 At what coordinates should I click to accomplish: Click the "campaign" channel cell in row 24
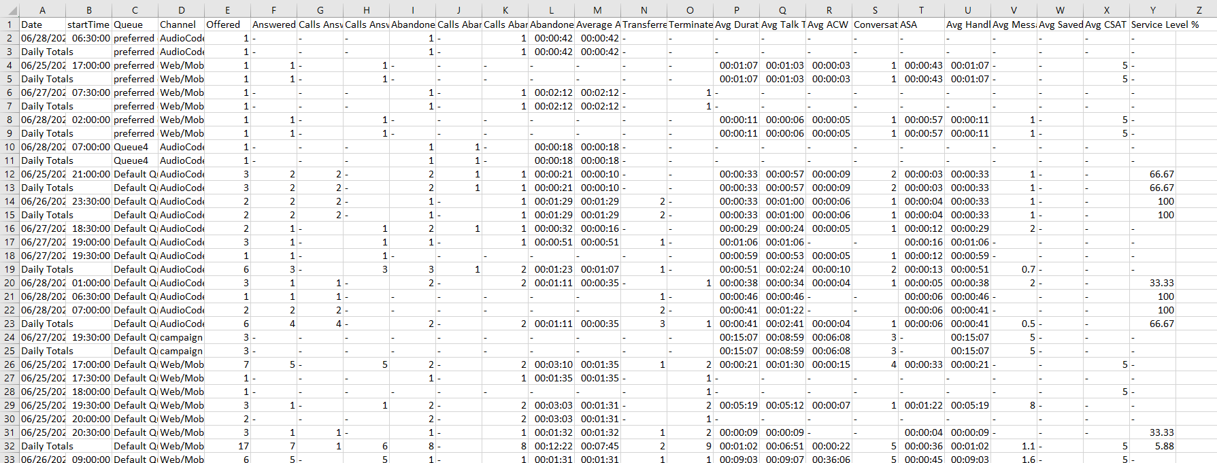click(181, 337)
